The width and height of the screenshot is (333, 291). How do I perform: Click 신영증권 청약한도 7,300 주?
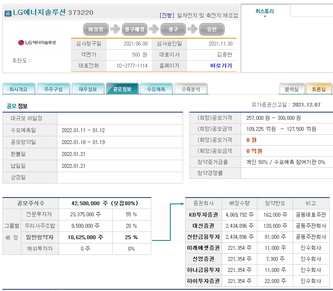pos(275,259)
